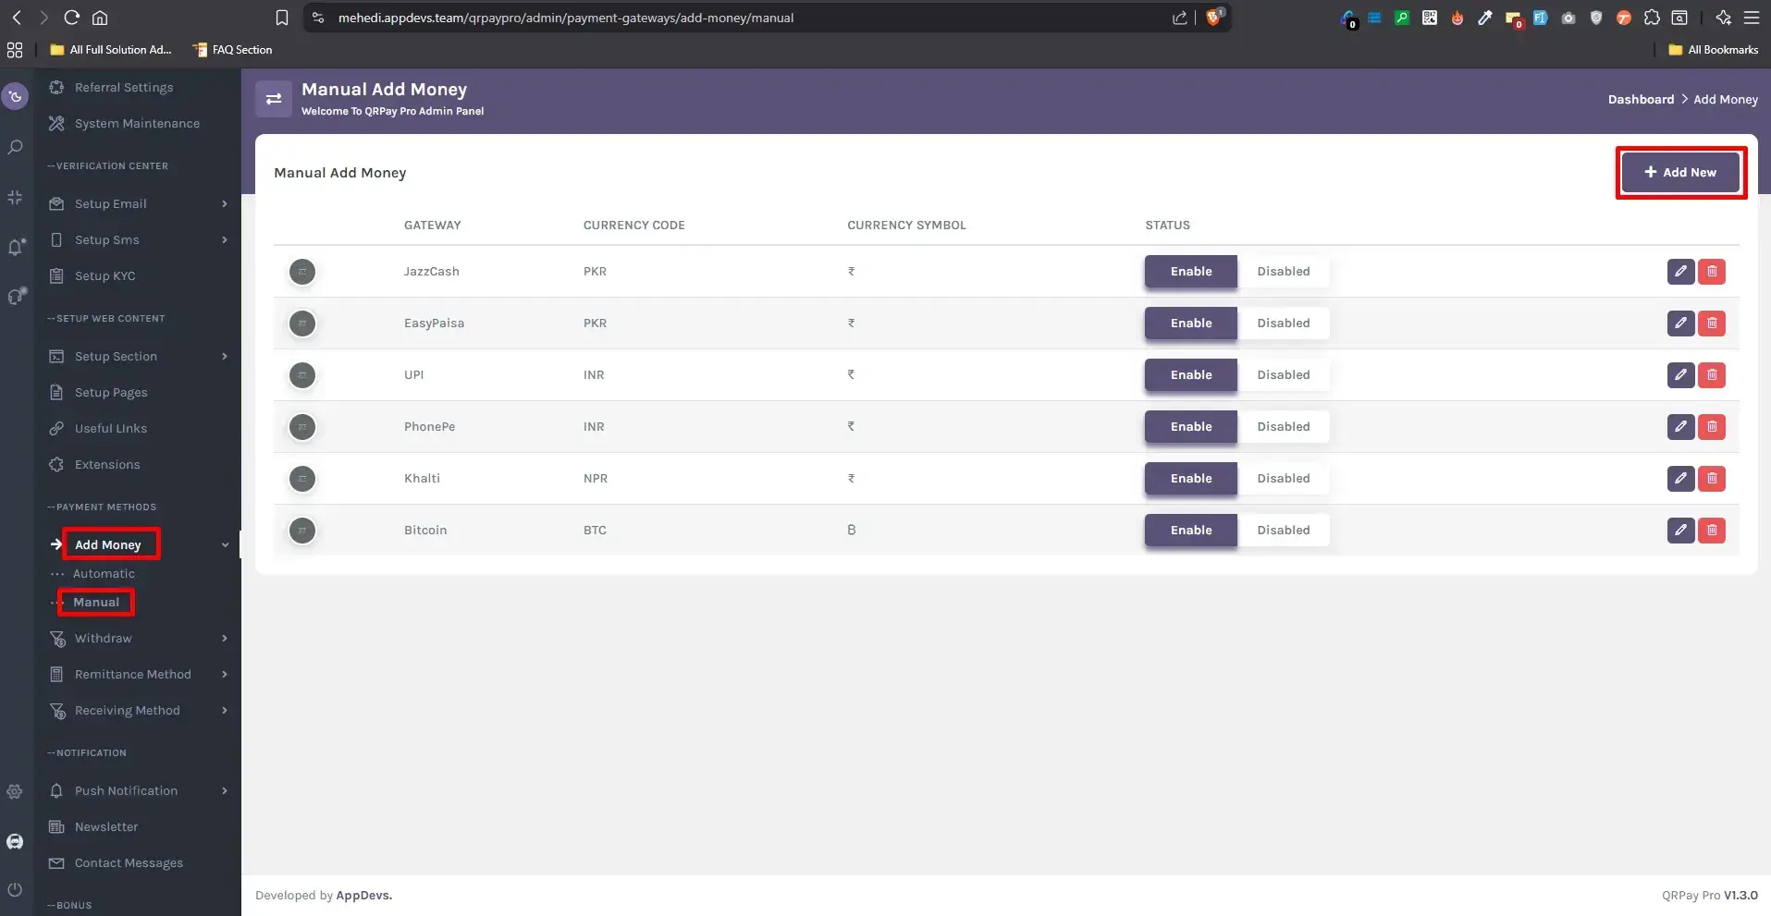1771x916 pixels.
Task: Click the Add New button
Action: pyautogui.click(x=1680, y=173)
